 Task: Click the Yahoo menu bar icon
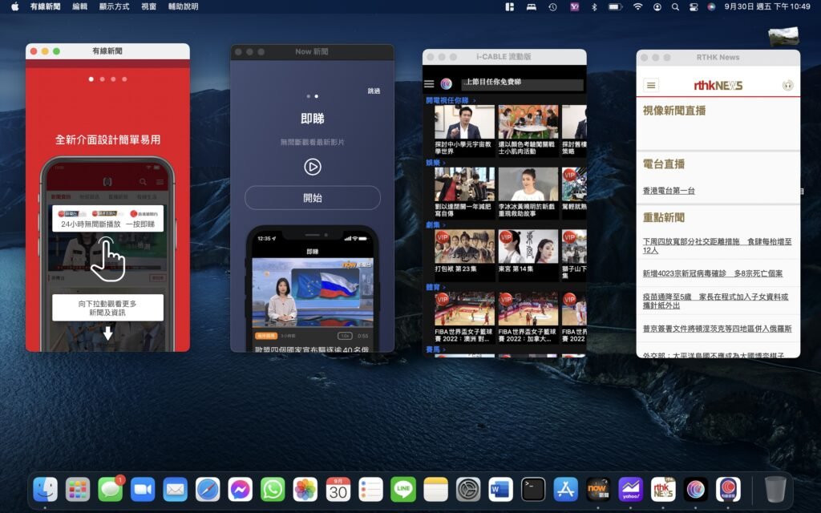tap(574, 6)
